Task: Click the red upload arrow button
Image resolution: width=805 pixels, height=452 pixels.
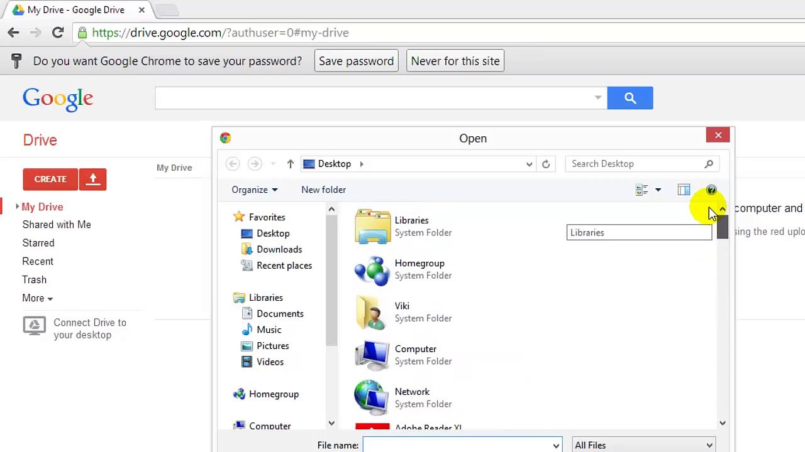Action: click(x=93, y=179)
